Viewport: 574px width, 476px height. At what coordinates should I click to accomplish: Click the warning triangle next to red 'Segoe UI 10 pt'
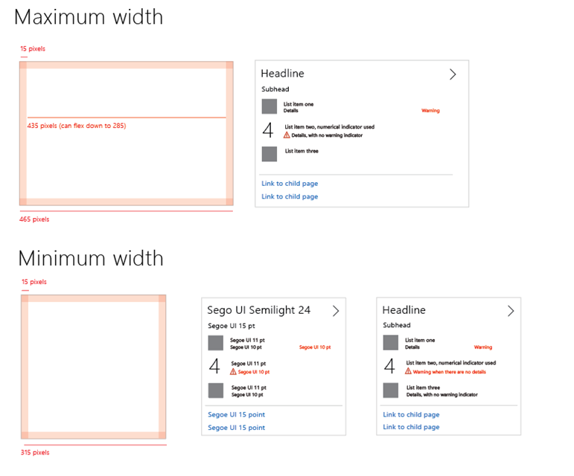[233, 372]
